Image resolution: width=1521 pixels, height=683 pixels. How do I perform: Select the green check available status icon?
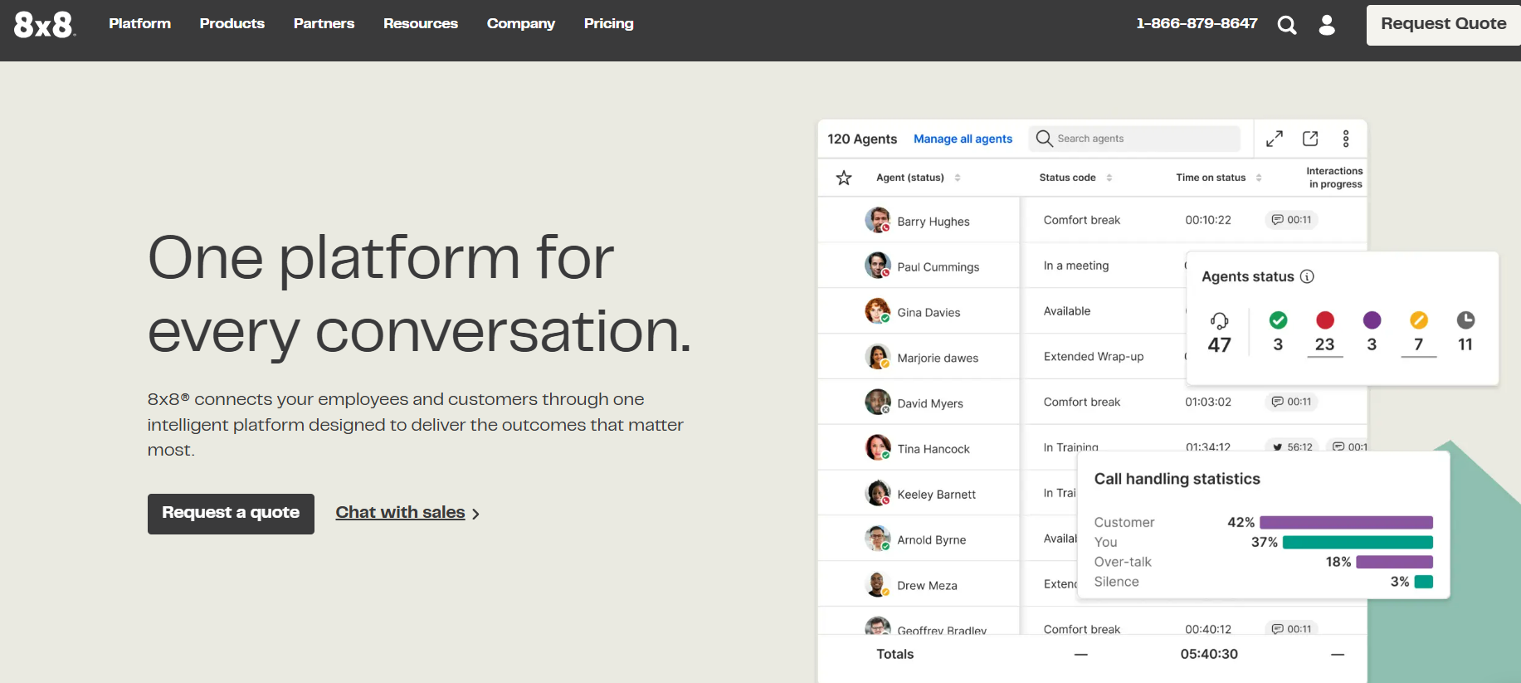1279,320
